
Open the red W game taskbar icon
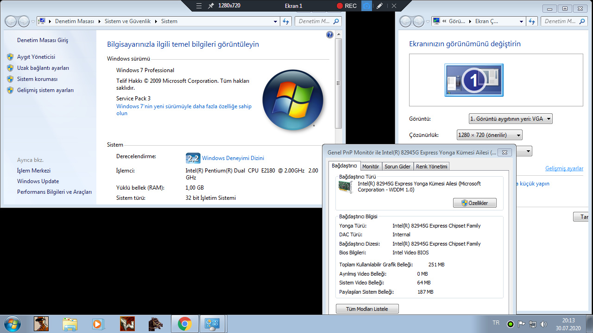click(127, 324)
